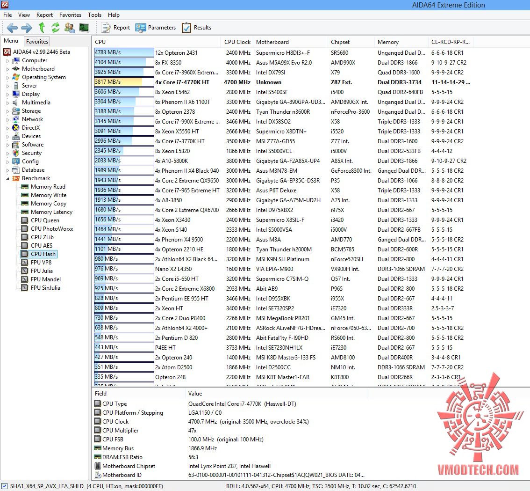Open the Report menu
The width and height of the screenshot is (530, 491).
[44, 15]
